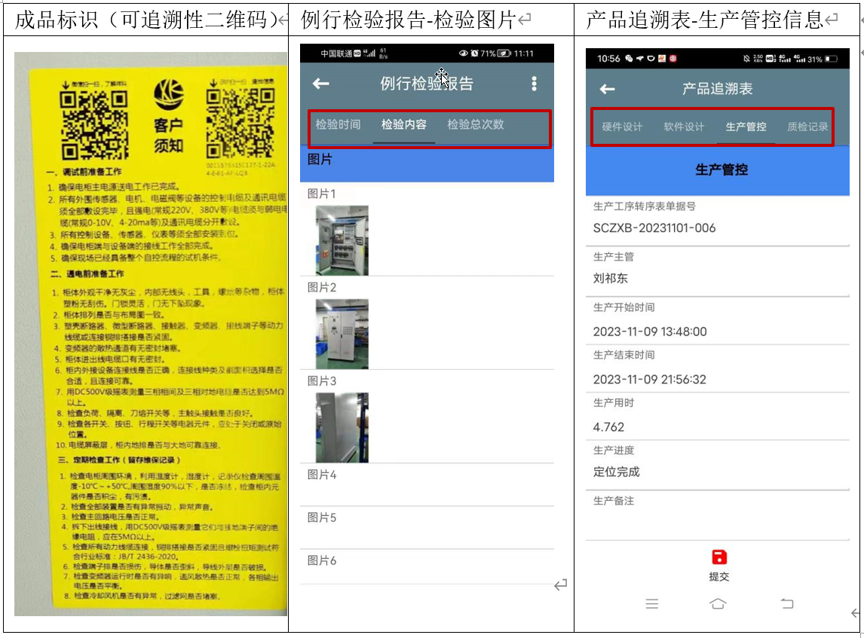Image resolution: width=864 pixels, height=638 pixels.
Task: Open three-dot overflow menu in 例行检验报告
Action: [x=534, y=84]
